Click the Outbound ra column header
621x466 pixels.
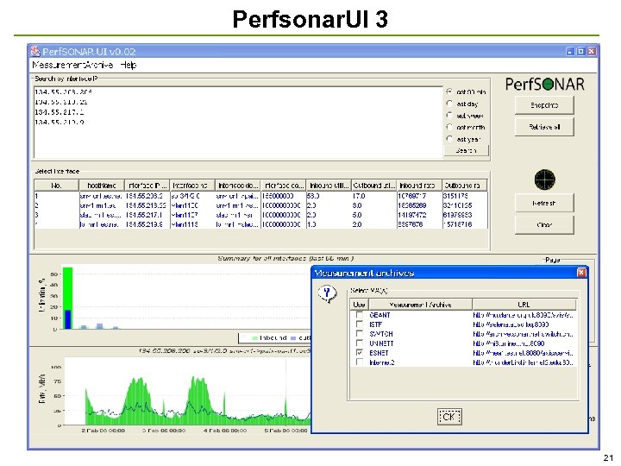click(465, 186)
